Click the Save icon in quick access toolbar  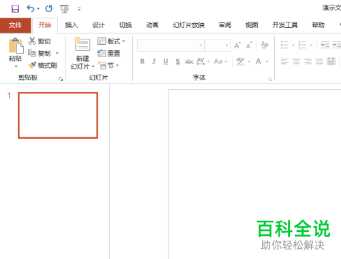(x=15, y=9)
